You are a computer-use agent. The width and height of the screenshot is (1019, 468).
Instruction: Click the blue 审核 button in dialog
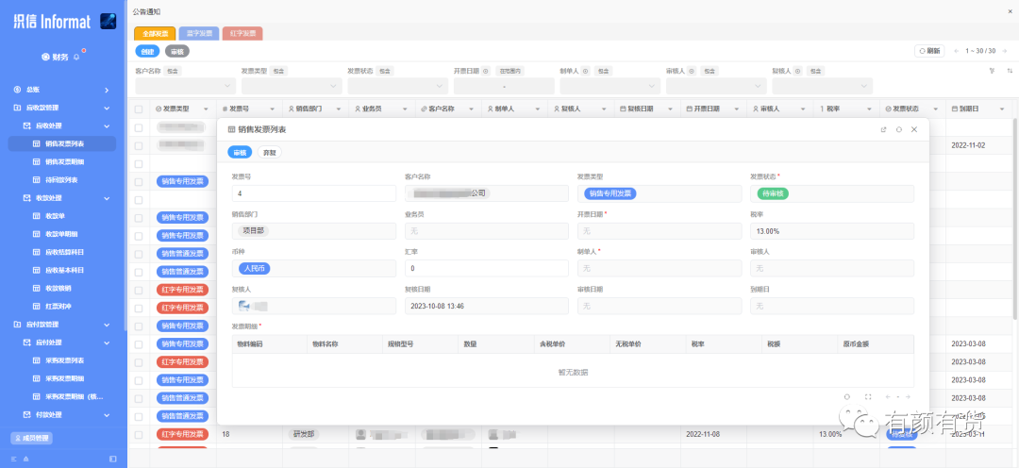pos(240,152)
